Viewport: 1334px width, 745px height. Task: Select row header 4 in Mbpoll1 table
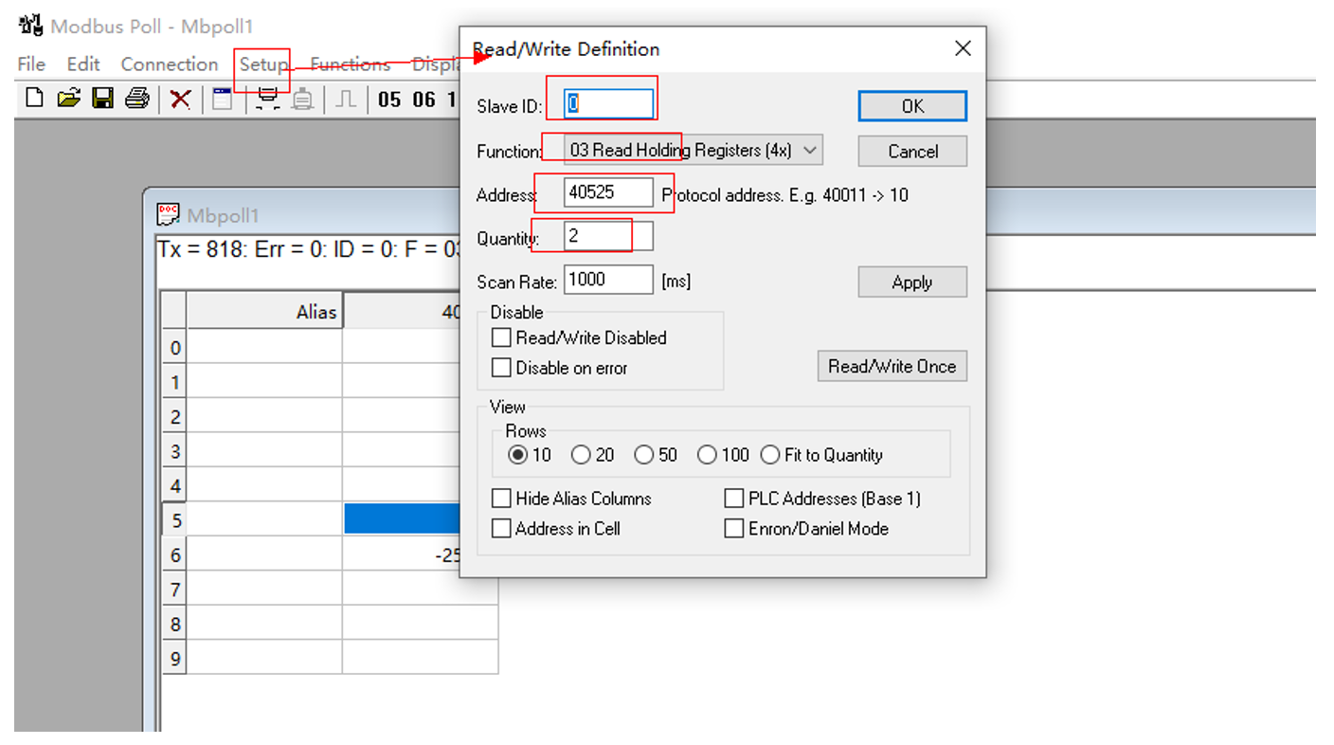pos(174,485)
